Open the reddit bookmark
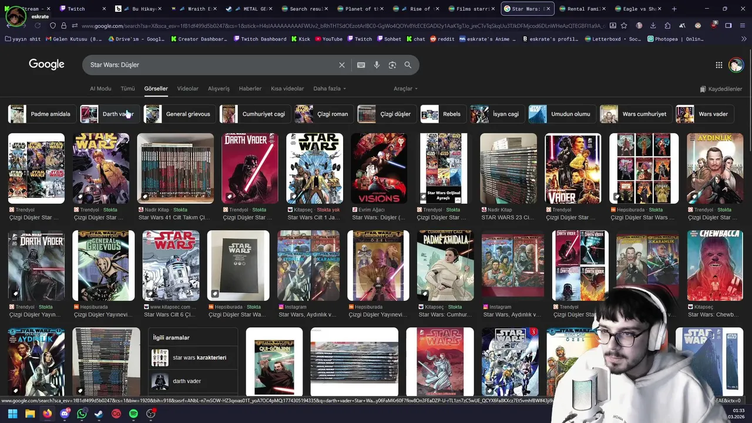 click(442, 39)
